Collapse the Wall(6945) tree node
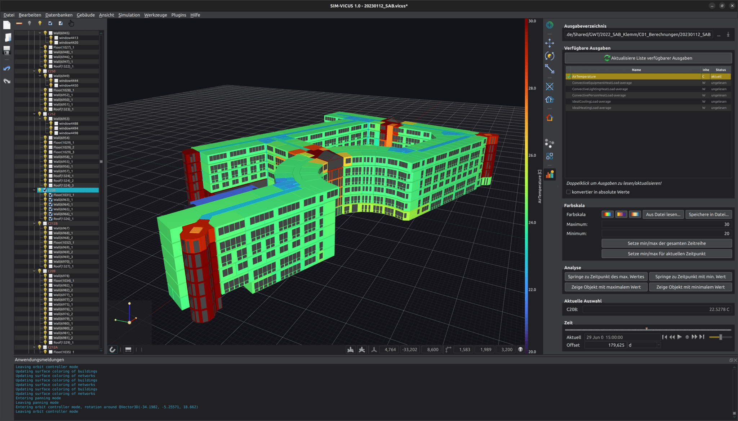 click(x=40, y=33)
